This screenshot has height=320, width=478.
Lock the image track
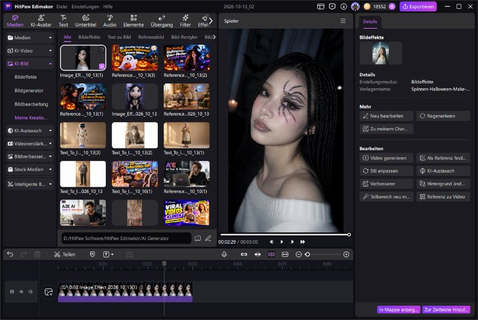coord(12,292)
